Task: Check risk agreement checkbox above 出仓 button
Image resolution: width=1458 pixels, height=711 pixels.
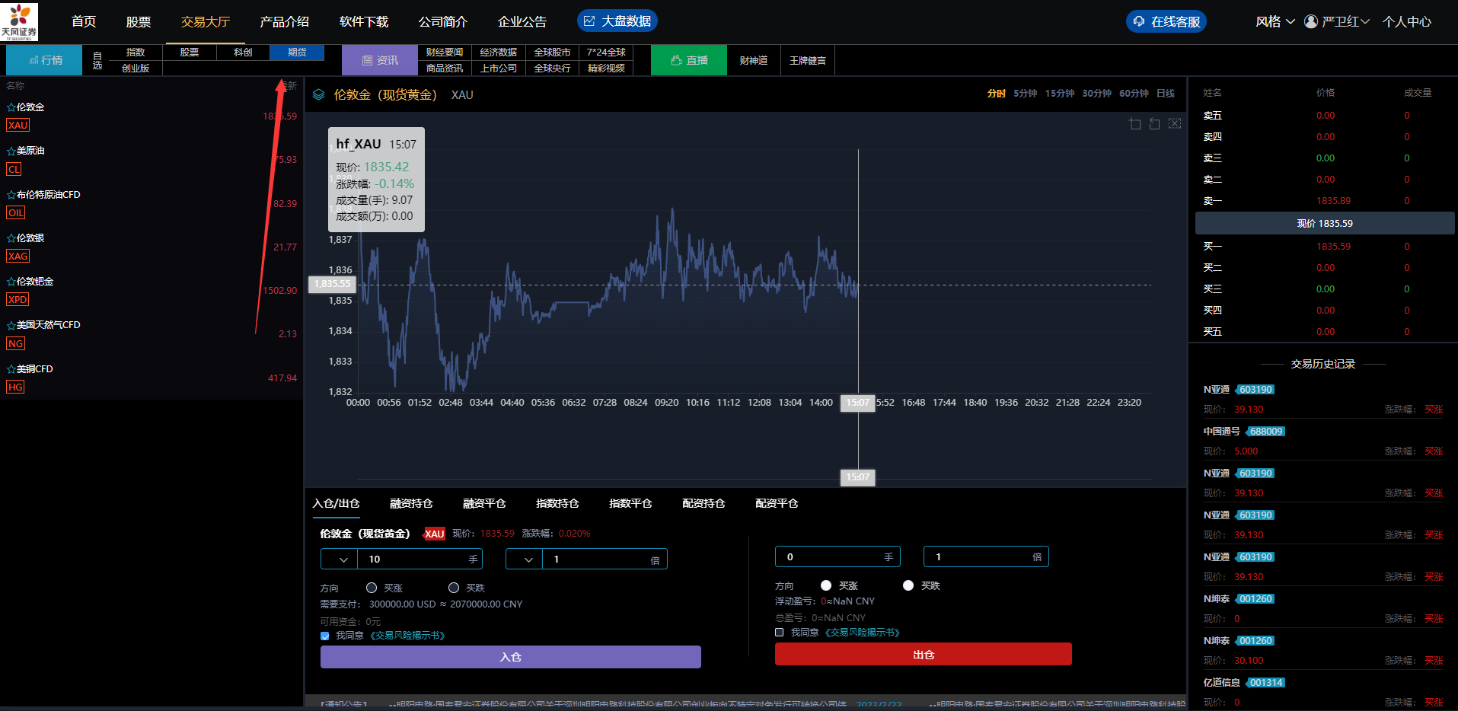Action: 780,633
